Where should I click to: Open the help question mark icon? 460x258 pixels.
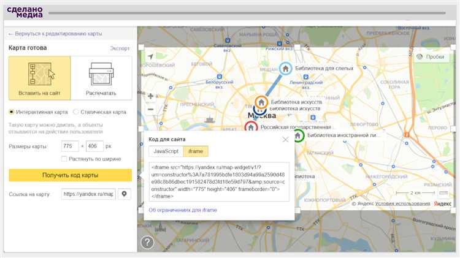click(147, 242)
